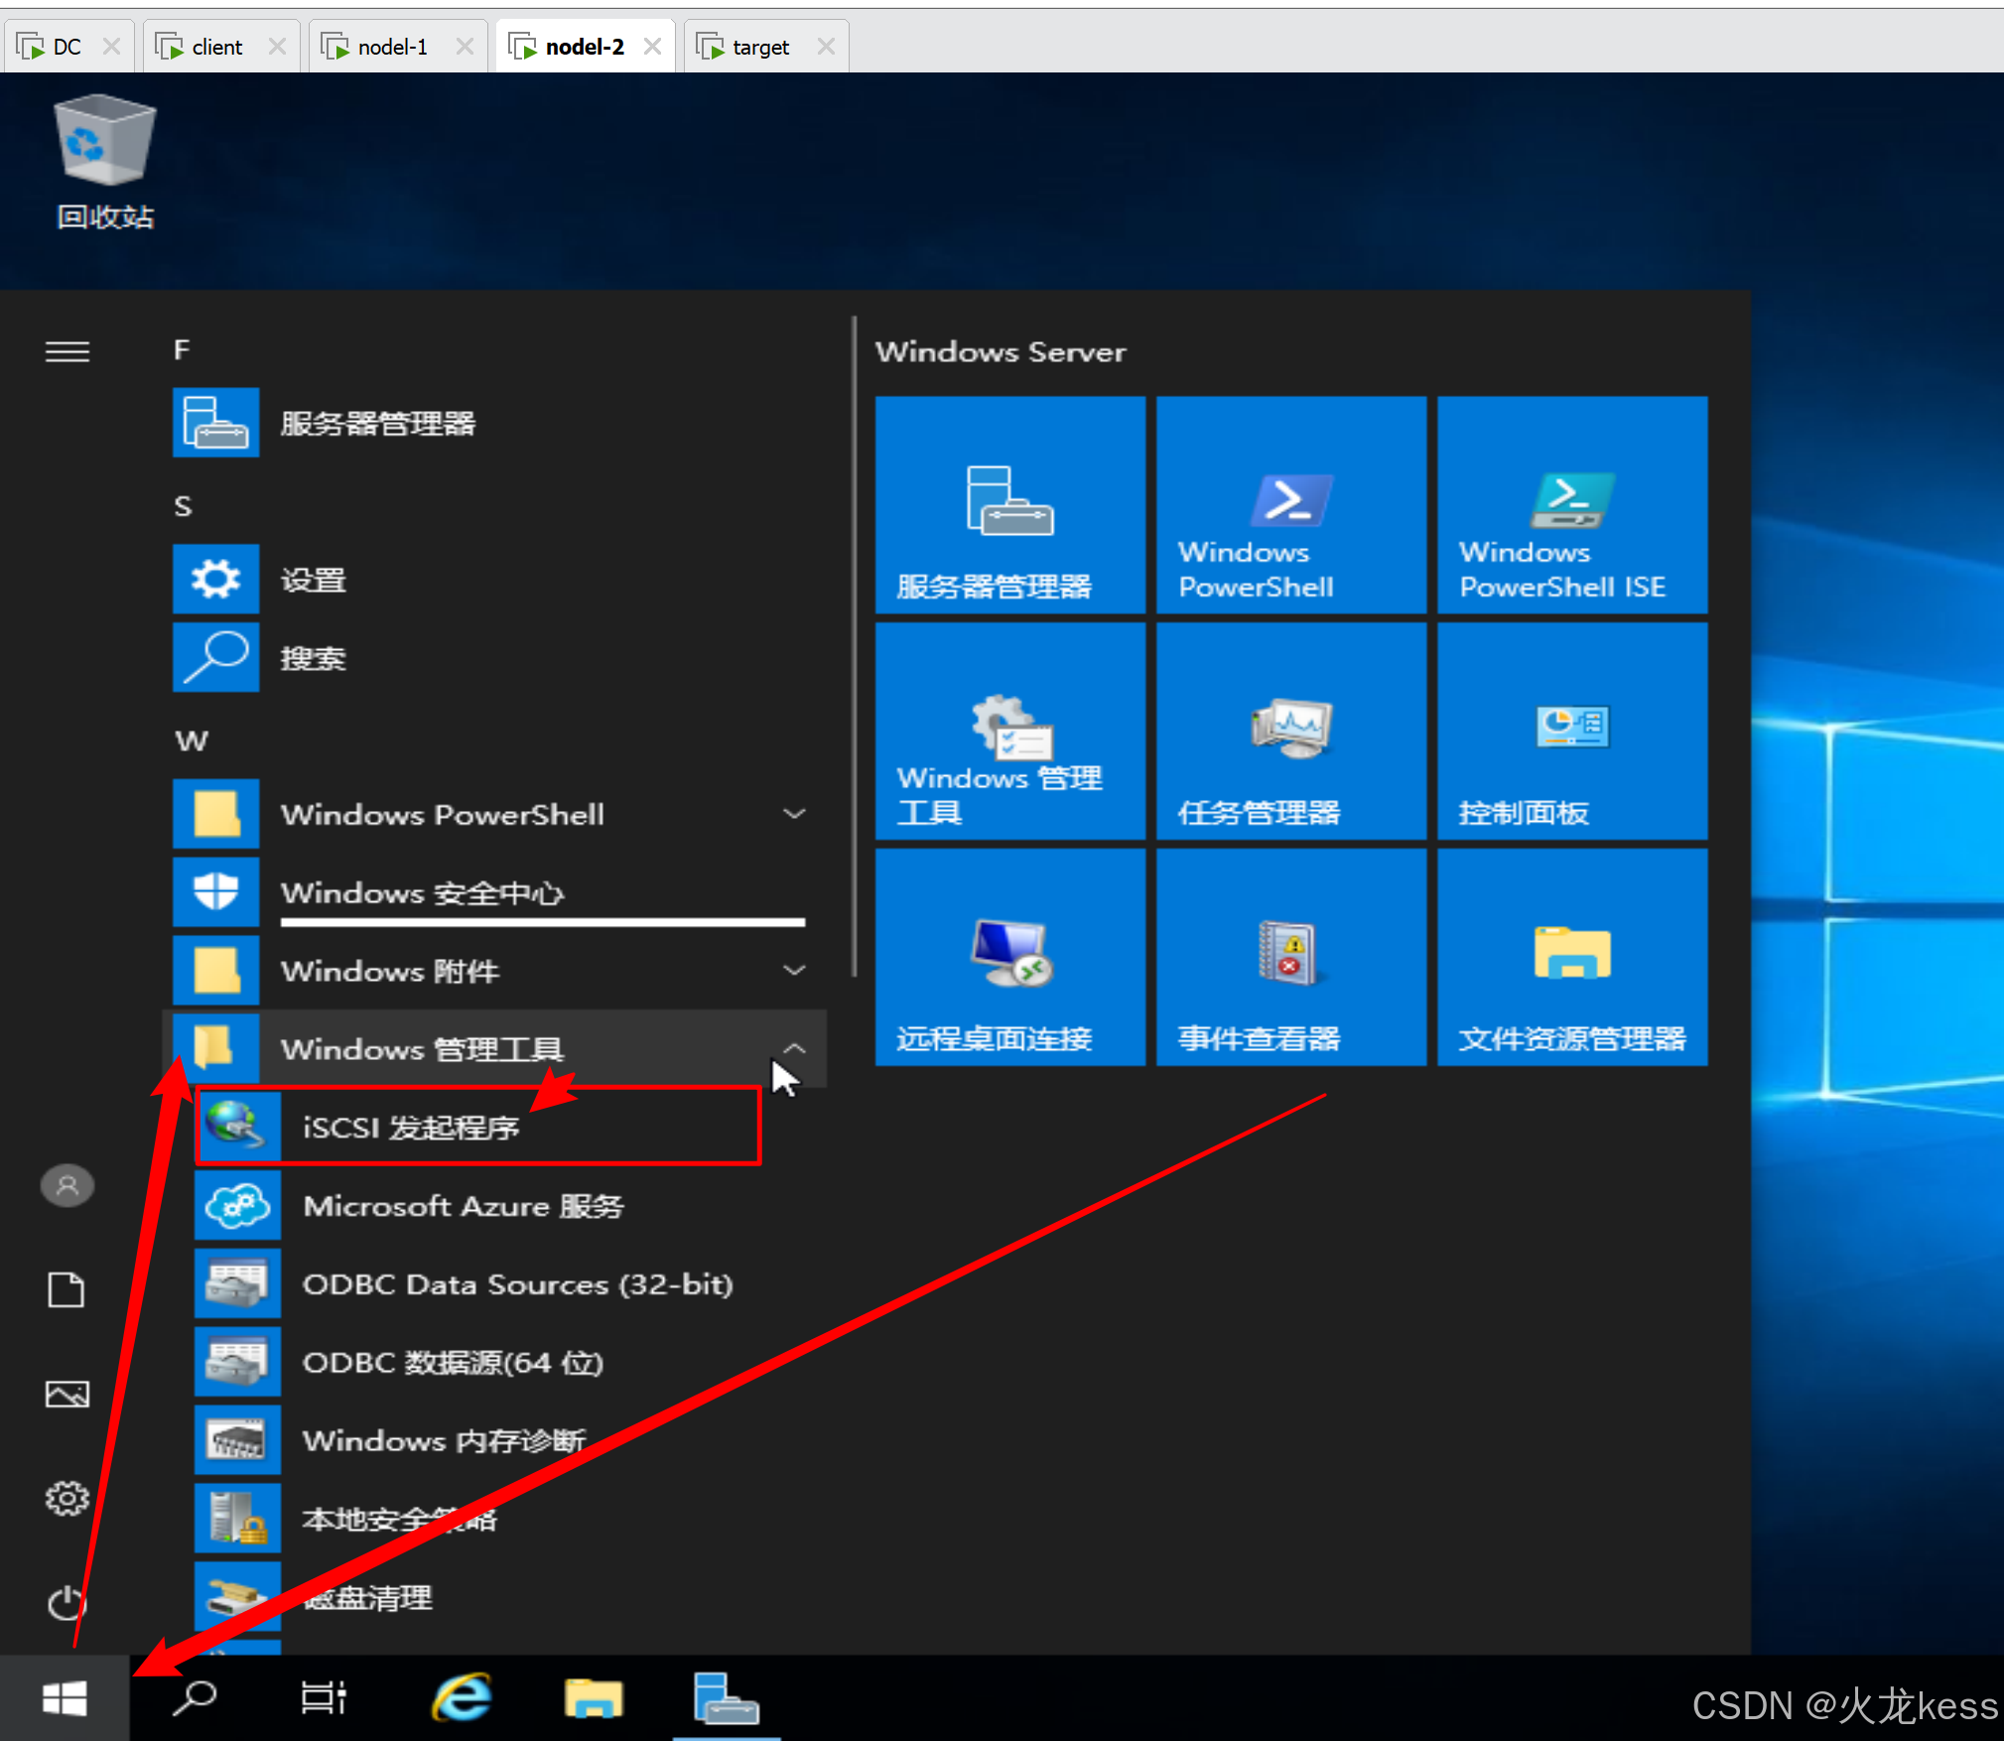
Task: Switch to the target VM tab
Action: (759, 47)
